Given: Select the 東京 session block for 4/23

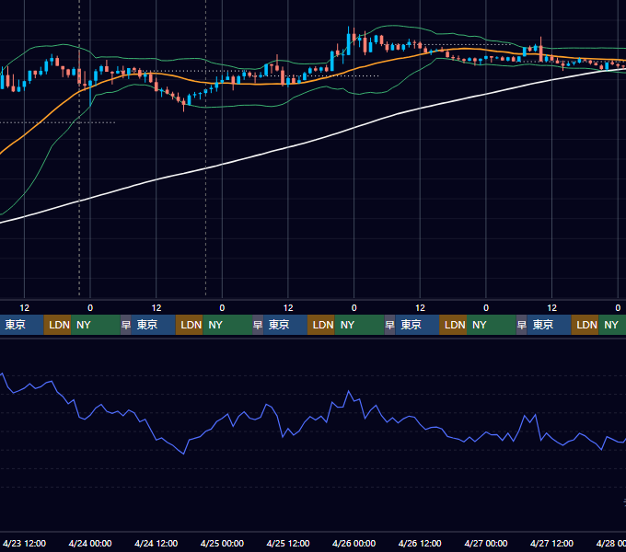Looking at the screenshot, I should [x=21, y=325].
